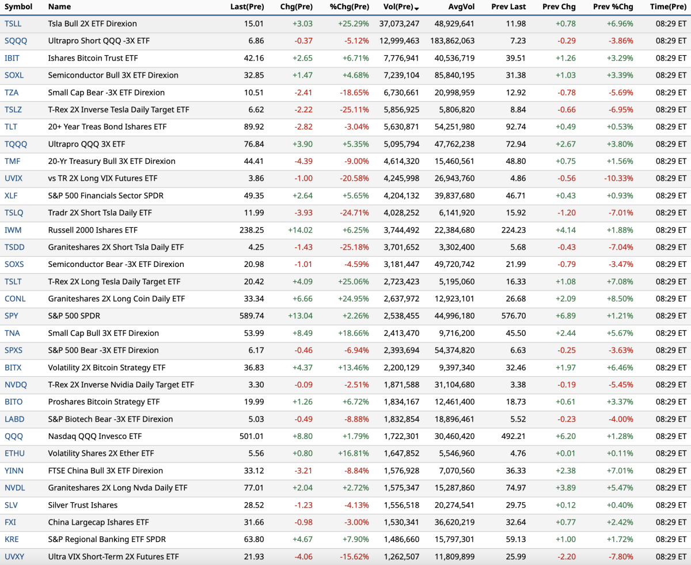691x565 pixels.
Task: Open the NVDL symbol link
Action: click(x=14, y=488)
